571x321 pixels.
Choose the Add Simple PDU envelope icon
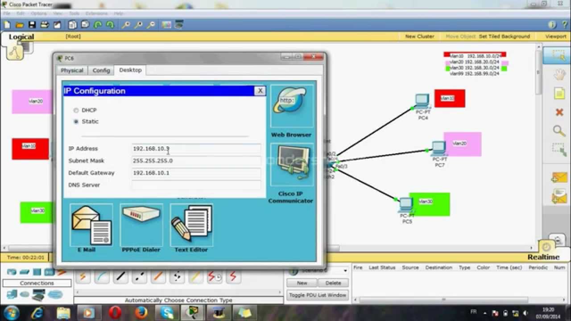click(559, 177)
